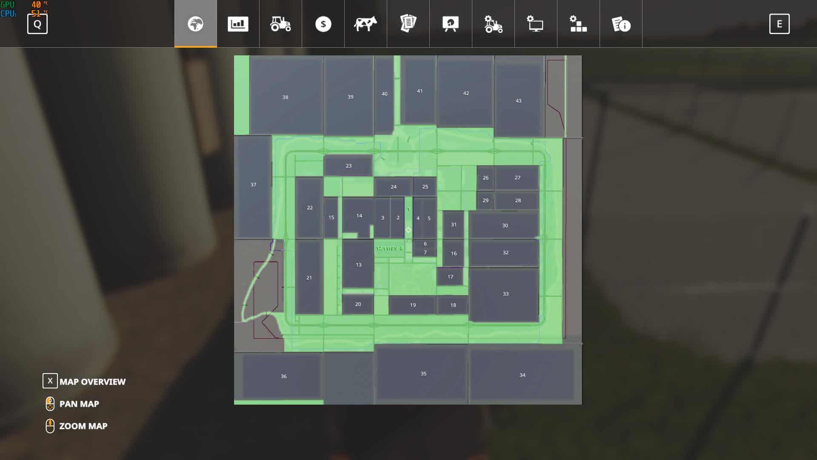Screen dimensions: 817x460
Task: Select field 38 on the map
Action: pos(285,97)
